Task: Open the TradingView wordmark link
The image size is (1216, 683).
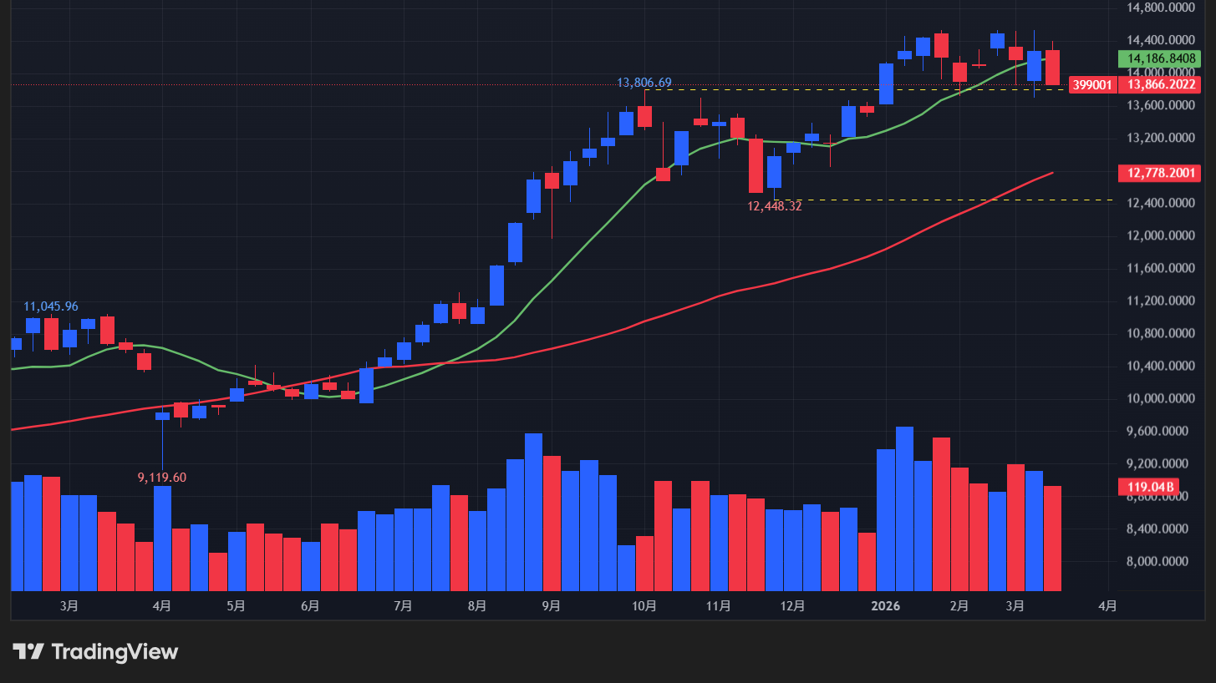Action: (114, 651)
